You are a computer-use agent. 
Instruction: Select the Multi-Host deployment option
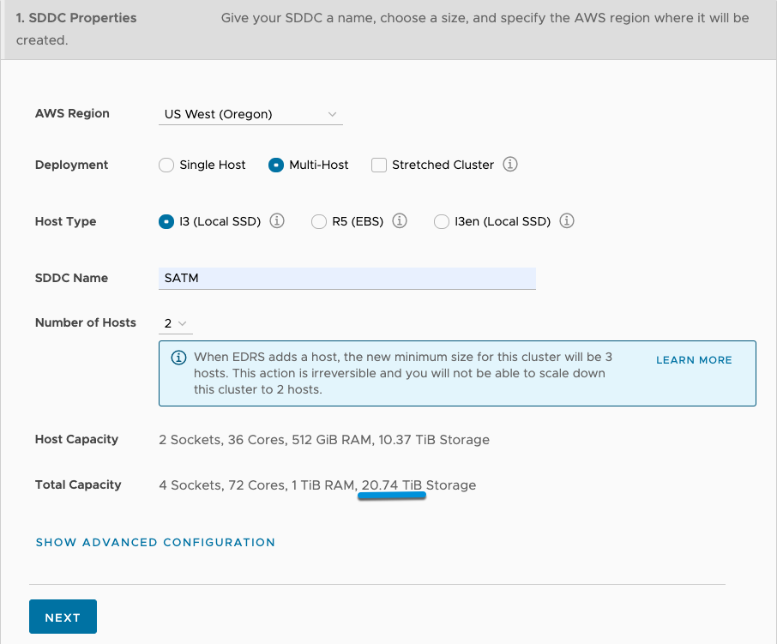(276, 165)
